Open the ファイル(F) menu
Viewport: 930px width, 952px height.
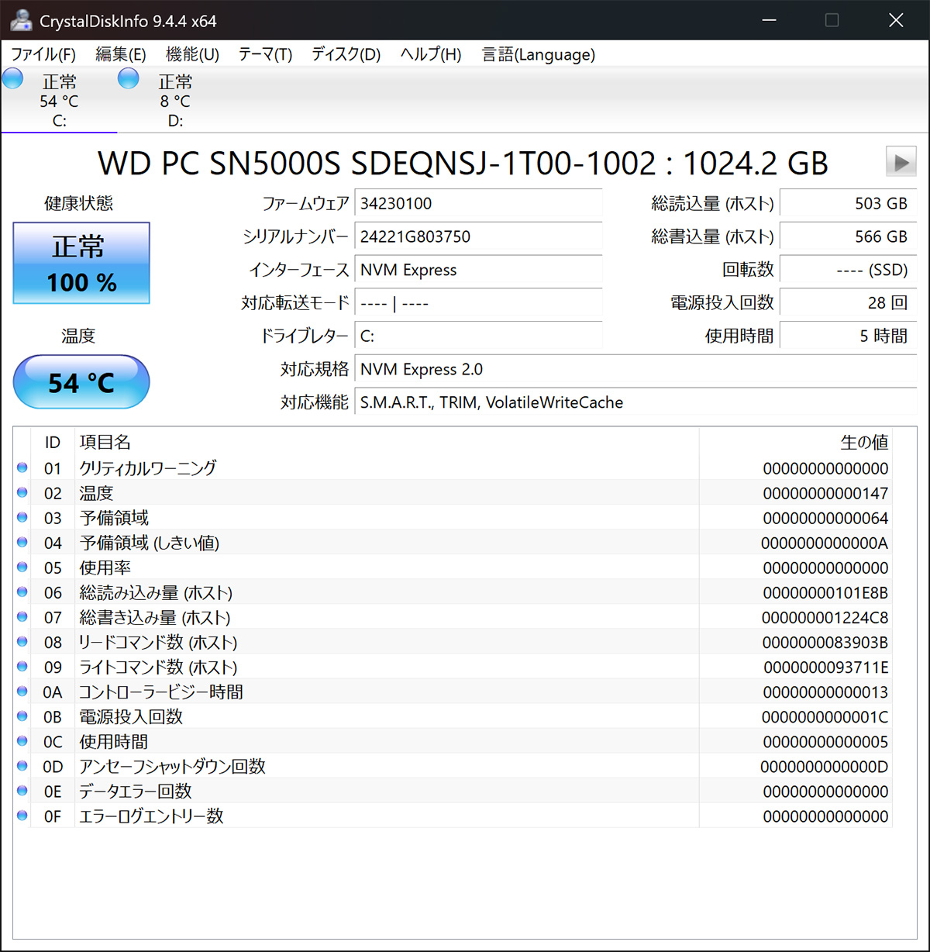43,54
